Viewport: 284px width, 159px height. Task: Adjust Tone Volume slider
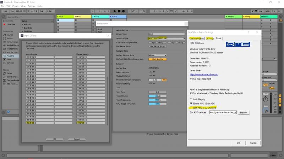tap(157, 96)
